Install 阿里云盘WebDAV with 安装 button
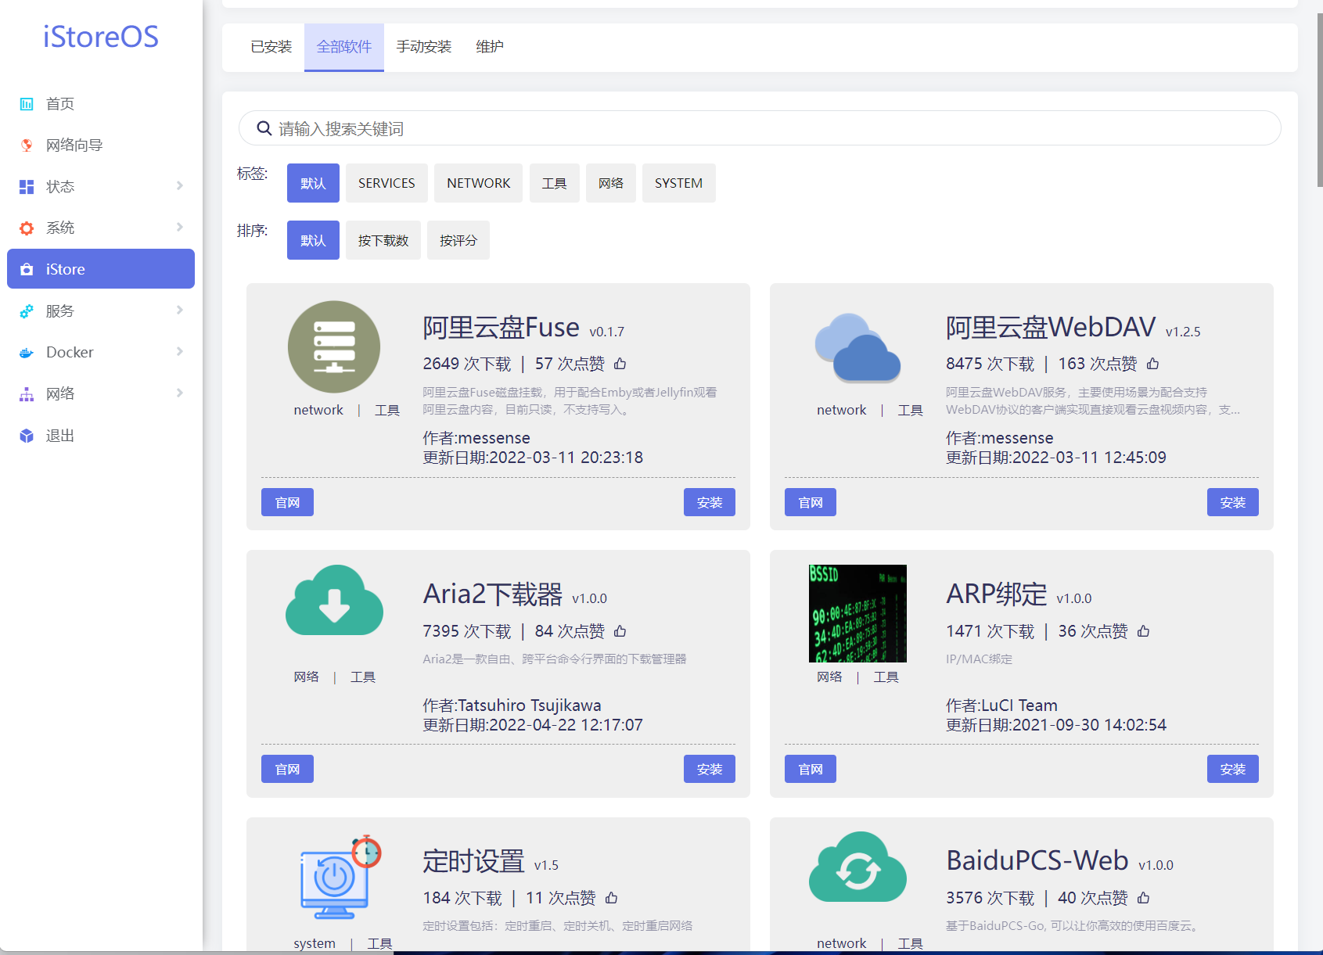This screenshot has width=1323, height=955. [x=1232, y=502]
